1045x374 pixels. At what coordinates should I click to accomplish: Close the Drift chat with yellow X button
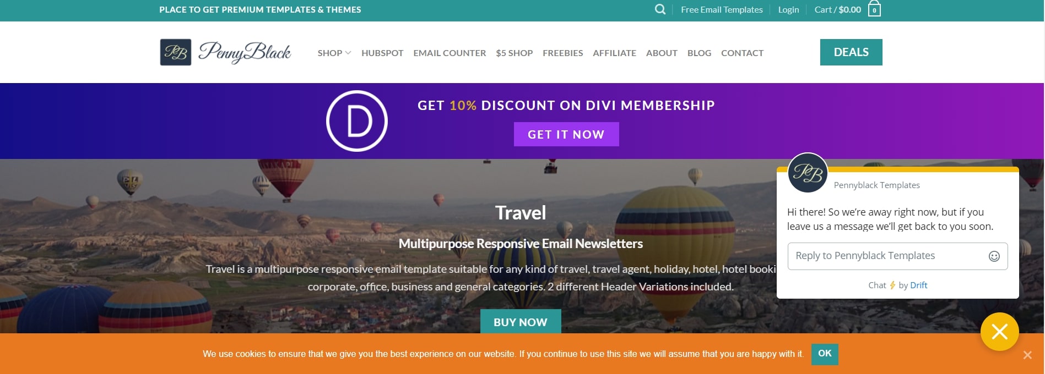pyautogui.click(x=999, y=332)
